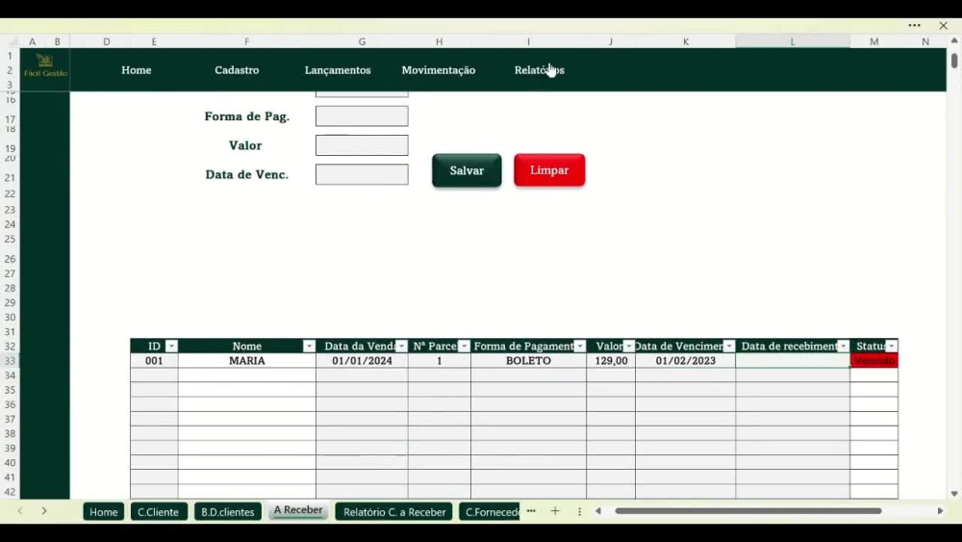
Task: Select column M header
Action: [873, 41]
